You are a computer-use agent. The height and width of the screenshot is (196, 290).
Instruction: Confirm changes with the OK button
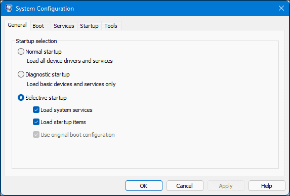pos(144,186)
